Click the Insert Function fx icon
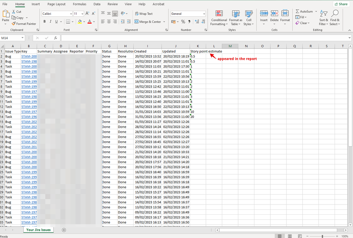Image resolution: width=353 pixels, height=238 pixels. tap(55, 38)
